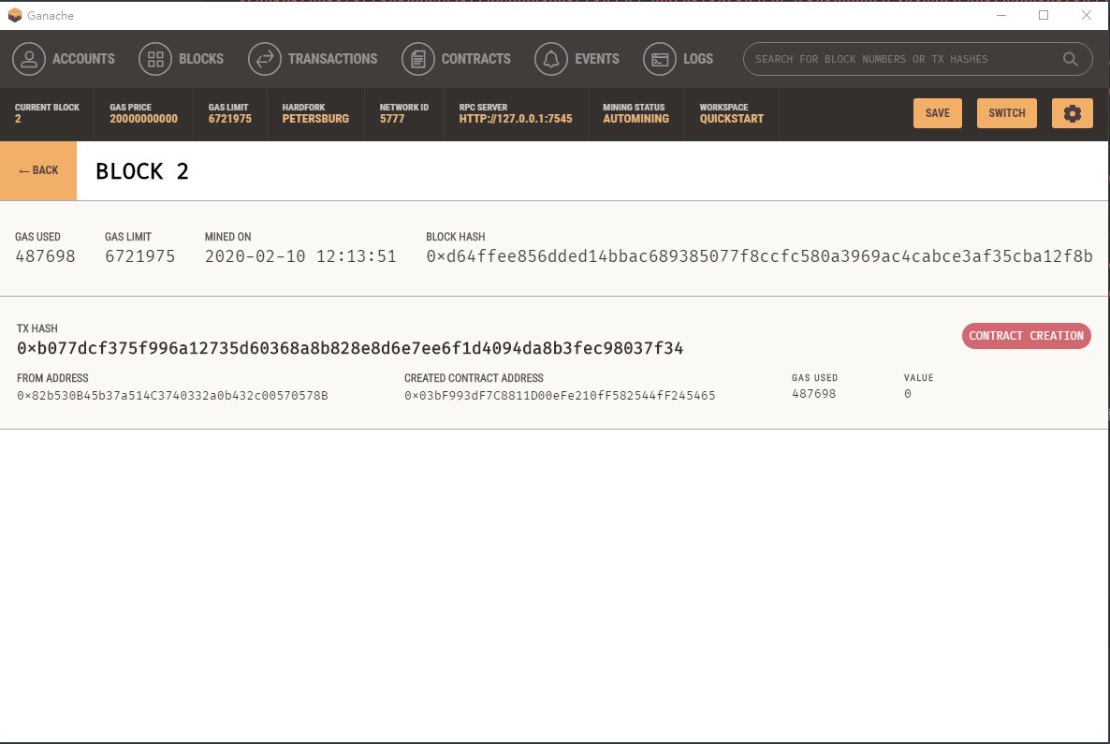Viewport: 1110px width, 744px height.
Task: Open the Accounts page icon
Action: pyautogui.click(x=29, y=58)
